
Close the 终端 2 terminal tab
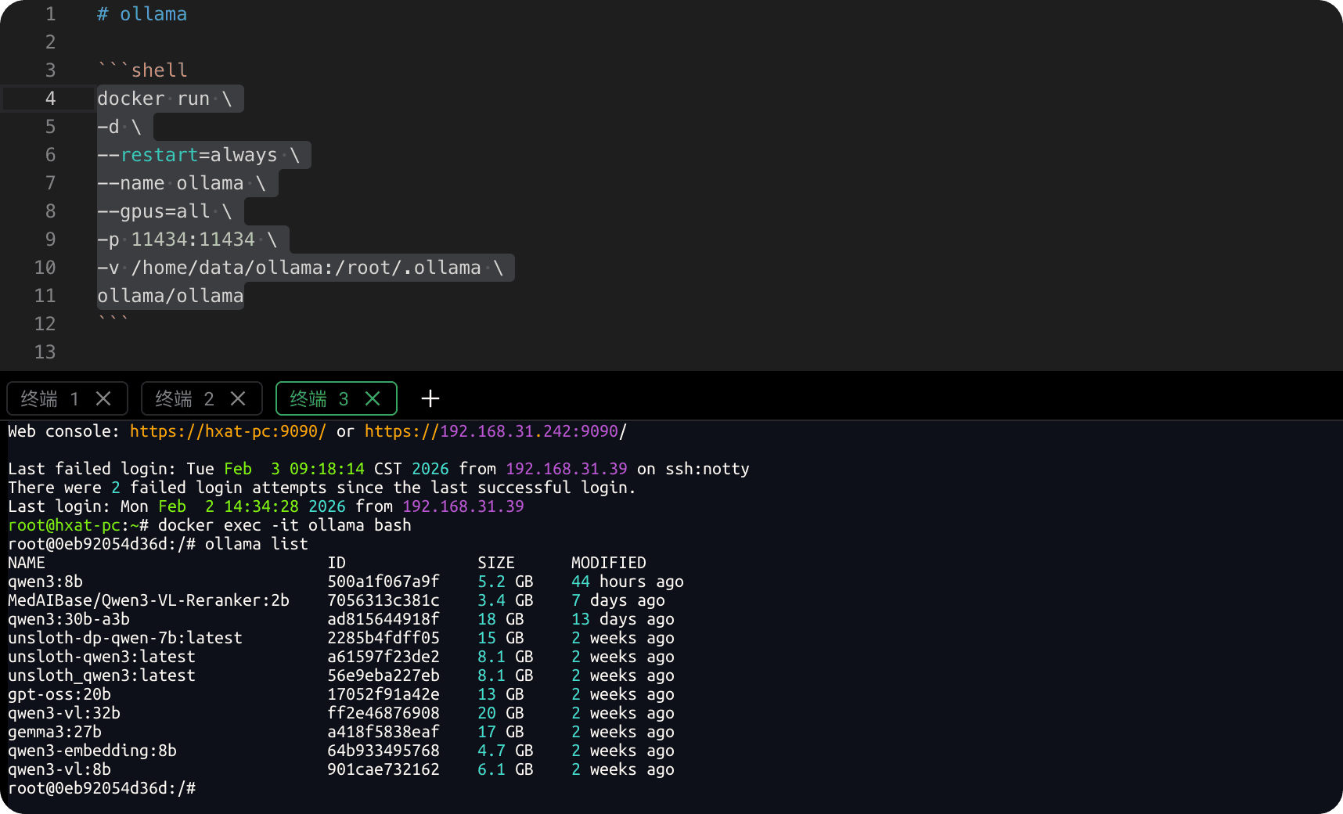pyautogui.click(x=238, y=398)
